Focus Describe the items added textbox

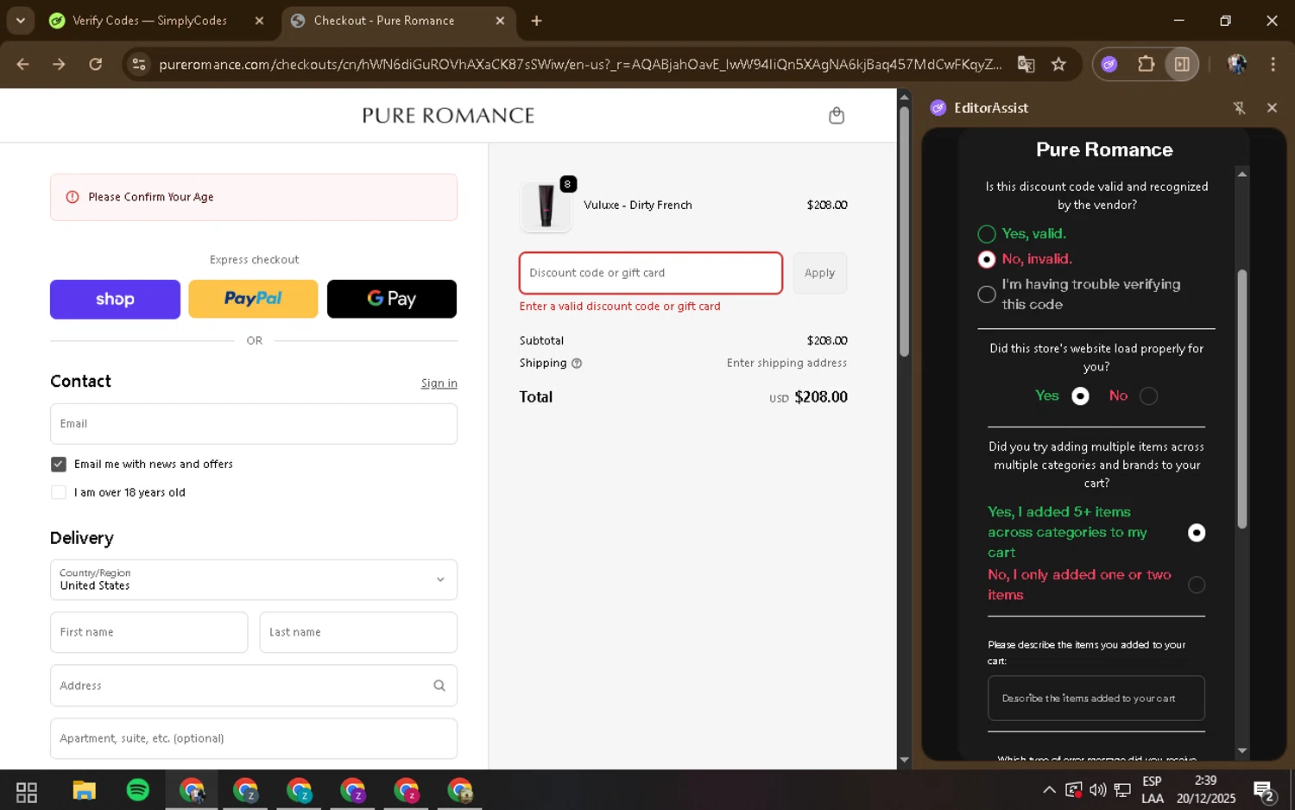1096,698
